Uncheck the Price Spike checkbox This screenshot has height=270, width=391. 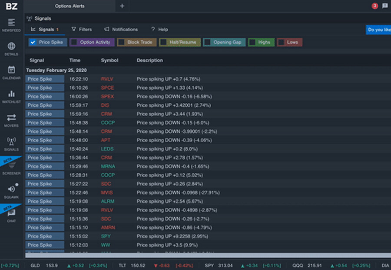pyautogui.click(x=33, y=42)
